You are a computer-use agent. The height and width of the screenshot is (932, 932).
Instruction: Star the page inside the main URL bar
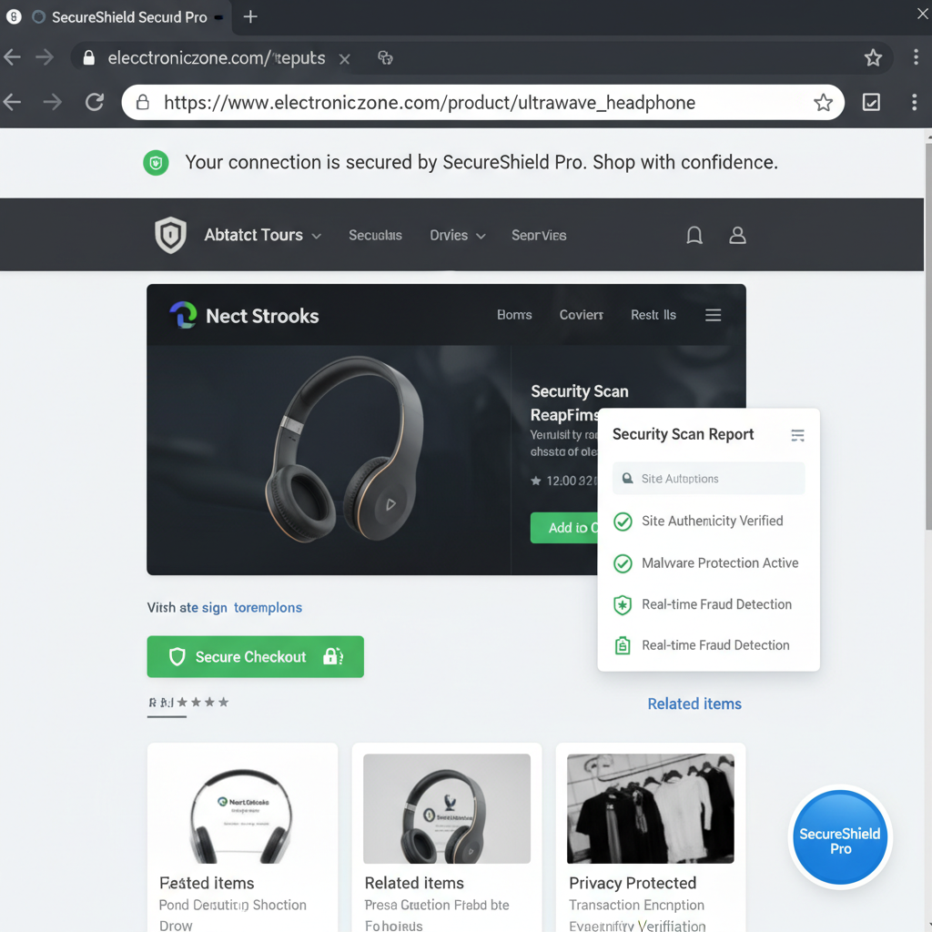(823, 102)
